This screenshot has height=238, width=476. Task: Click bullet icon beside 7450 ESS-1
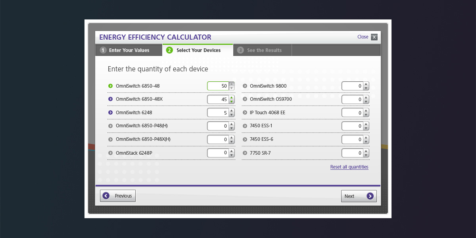click(x=245, y=126)
